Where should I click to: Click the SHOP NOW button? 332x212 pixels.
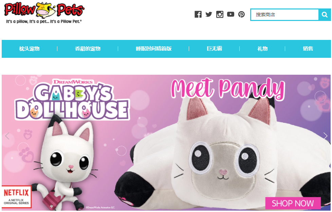tap(293, 203)
